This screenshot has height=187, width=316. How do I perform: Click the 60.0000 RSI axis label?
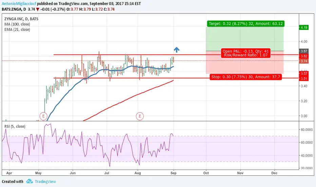(x=307, y=142)
